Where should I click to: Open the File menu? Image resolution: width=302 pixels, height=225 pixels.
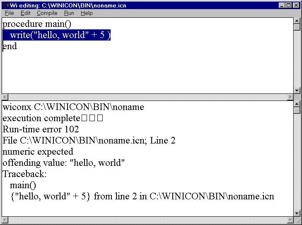(9, 13)
